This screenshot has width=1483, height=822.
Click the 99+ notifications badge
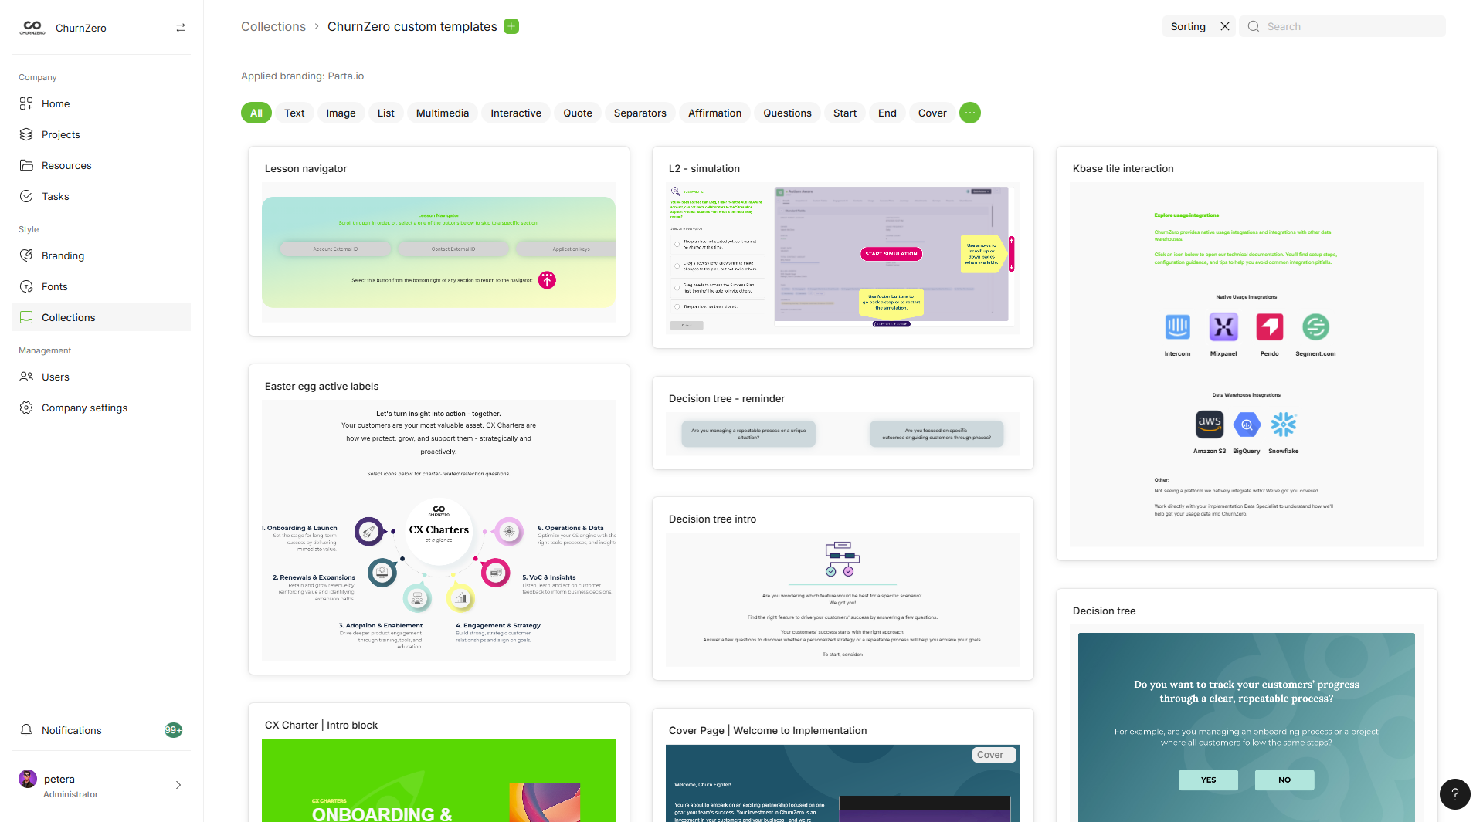(174, 730)
